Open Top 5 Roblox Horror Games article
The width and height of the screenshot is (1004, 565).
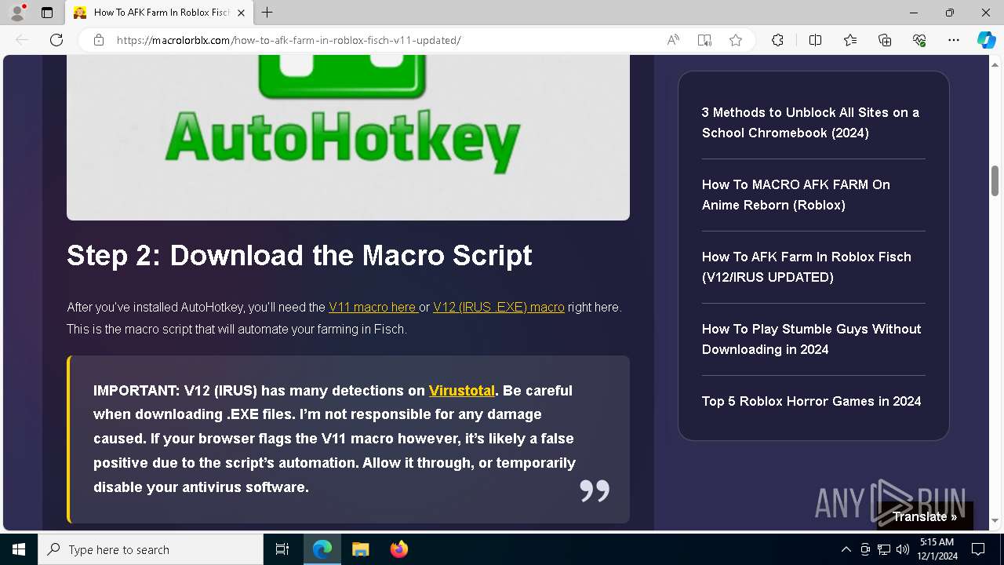coord(812,401)
